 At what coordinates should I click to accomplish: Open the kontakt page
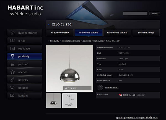pos(24,96)
